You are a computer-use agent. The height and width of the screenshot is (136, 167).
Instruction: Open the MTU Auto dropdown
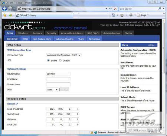(52, 90)
